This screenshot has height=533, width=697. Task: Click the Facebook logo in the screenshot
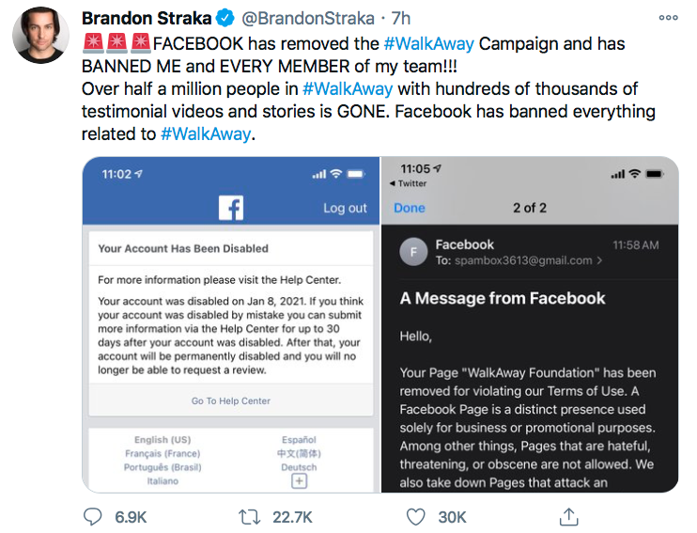(231, 208)
